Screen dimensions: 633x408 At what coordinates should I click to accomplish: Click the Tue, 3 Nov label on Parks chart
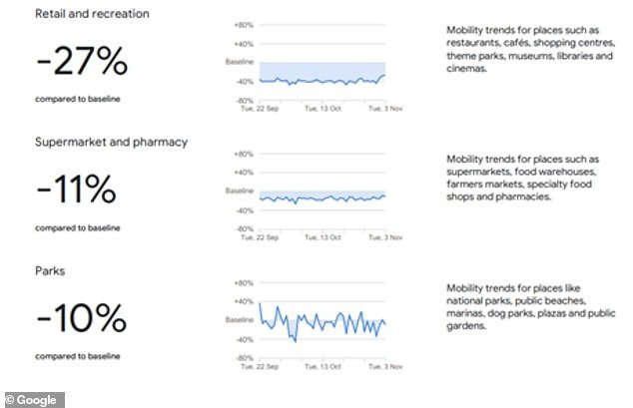[x=385, y=366]
